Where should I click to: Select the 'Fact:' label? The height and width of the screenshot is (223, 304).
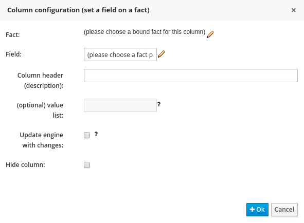pyautogui.click(x=13, y=34)
